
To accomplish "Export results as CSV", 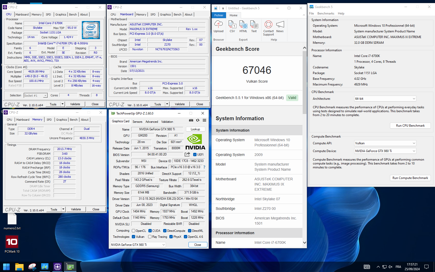I will point(232,26).
